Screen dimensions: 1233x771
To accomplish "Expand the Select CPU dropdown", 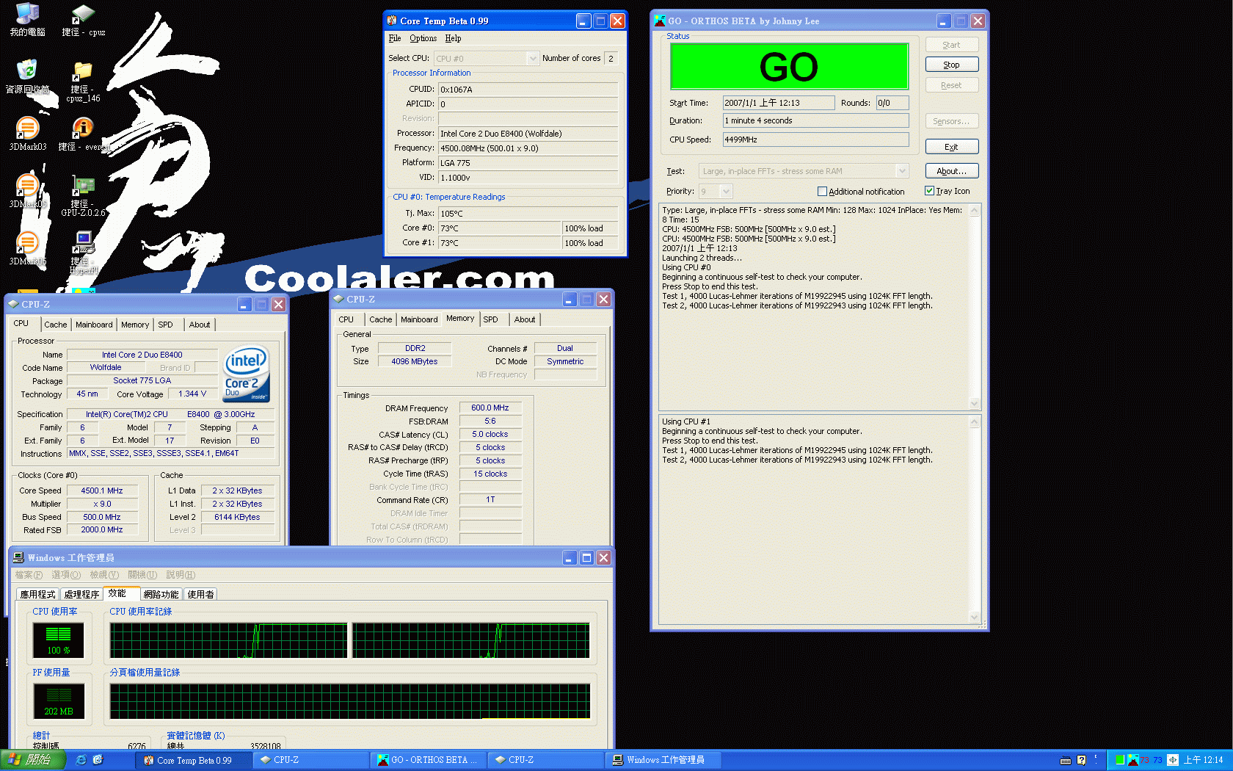I will tap(533, 58).
